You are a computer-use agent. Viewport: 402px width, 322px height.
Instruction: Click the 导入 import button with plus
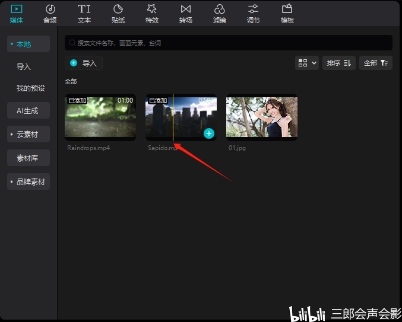(84, 63)
